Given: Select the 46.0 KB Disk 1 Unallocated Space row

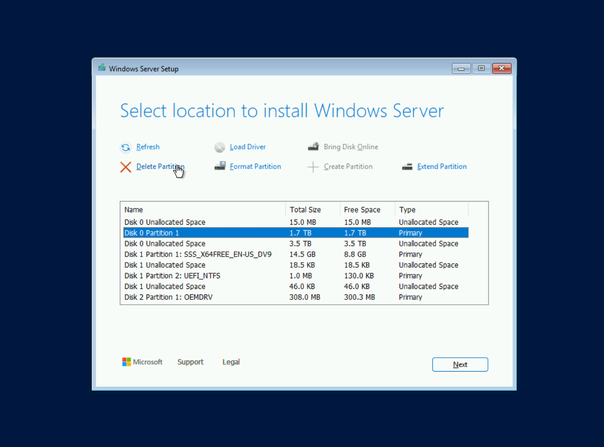Looking at the screenshot, I should tap(296, 286).
